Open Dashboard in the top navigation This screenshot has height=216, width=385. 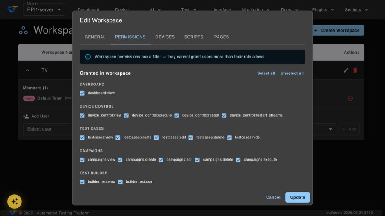tap(89, 10)
